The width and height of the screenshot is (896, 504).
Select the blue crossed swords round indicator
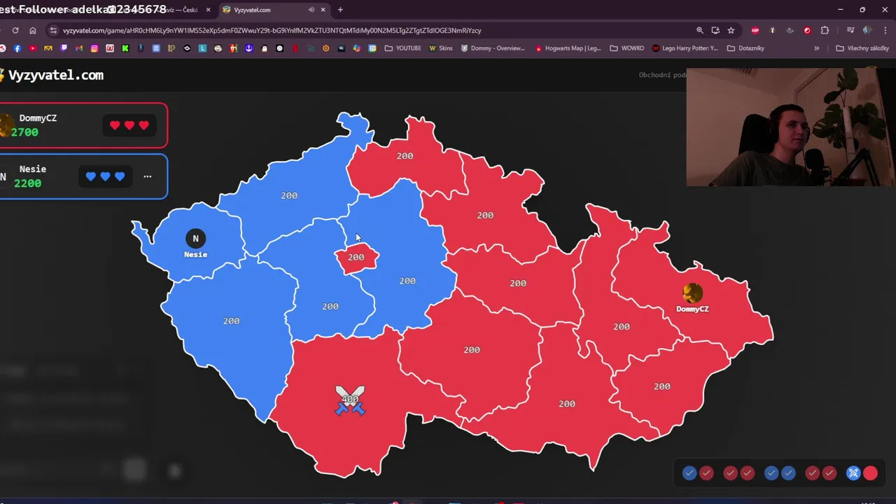(x=853, y=473)
